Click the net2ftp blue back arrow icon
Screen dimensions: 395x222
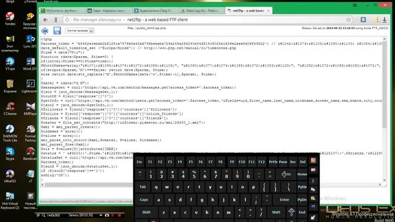45,31
